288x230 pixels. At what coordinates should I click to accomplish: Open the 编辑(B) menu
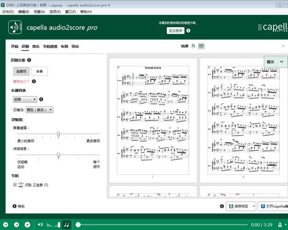(x=24, y=11)
